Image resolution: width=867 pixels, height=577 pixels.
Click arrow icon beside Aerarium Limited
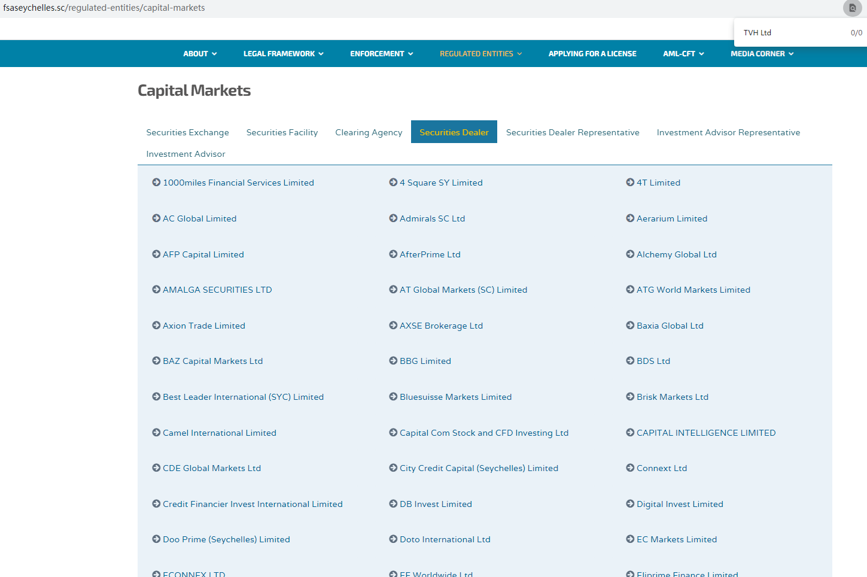(x=630, y=218)
